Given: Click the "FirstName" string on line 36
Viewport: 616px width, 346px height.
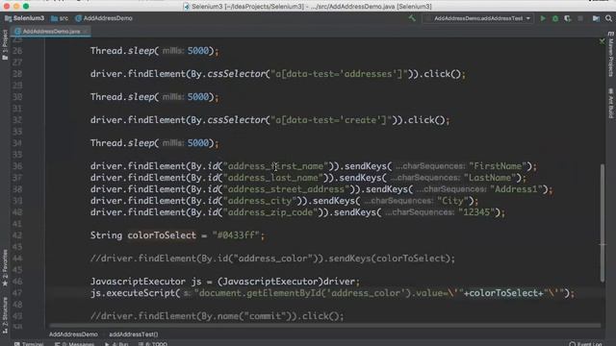Looking at the screenshot, I should pyautogui.click(x=498, y=166).
